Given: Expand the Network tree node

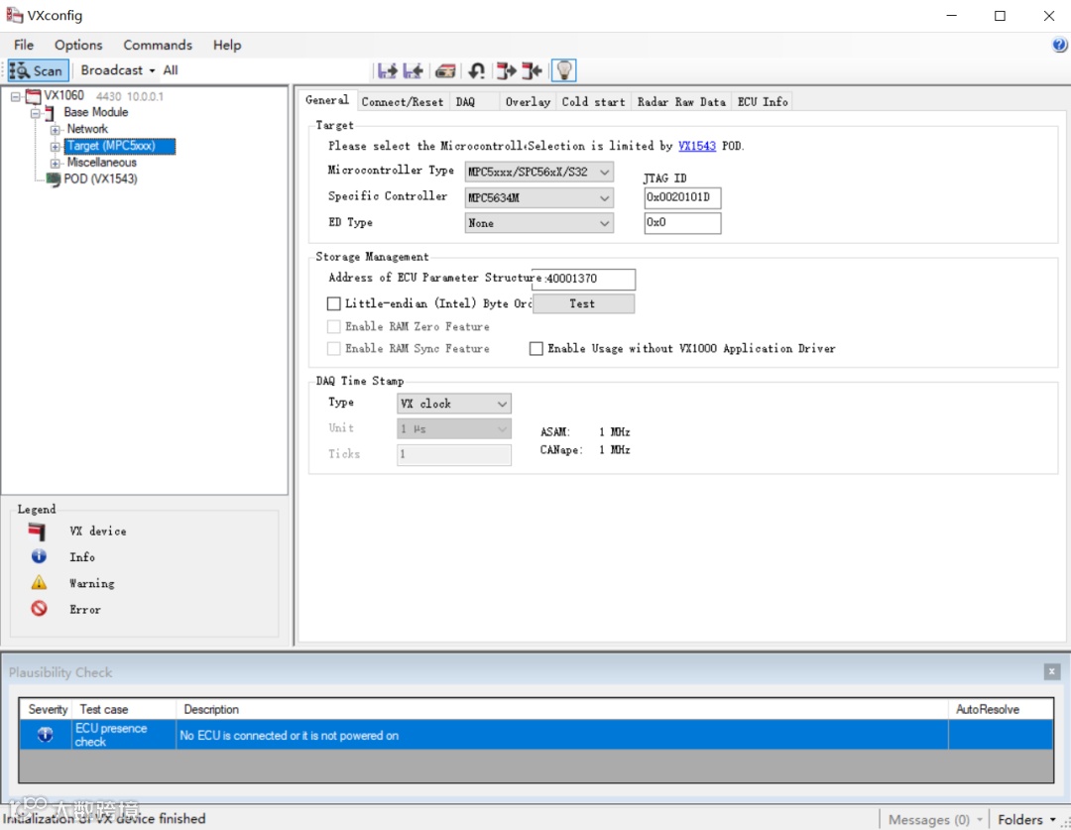Looking at the screenshot, I should [55, 129].
